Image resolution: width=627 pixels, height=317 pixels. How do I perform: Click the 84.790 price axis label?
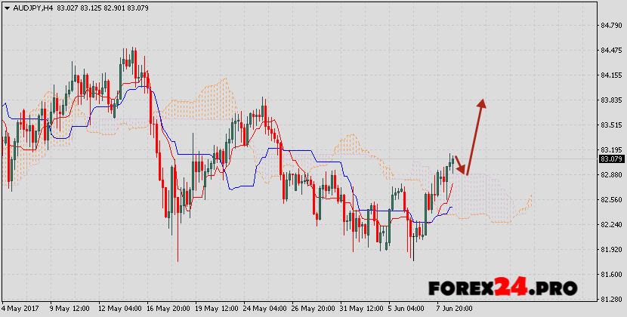(x=610, y=26)
